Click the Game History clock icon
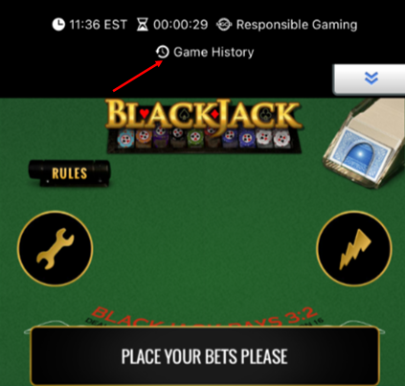The width and height of the screenshot is (405, 386). pos(162,52)
